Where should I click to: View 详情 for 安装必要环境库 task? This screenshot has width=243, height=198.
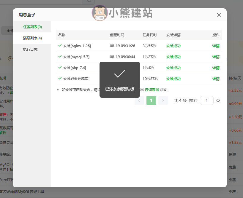point(216,79)
